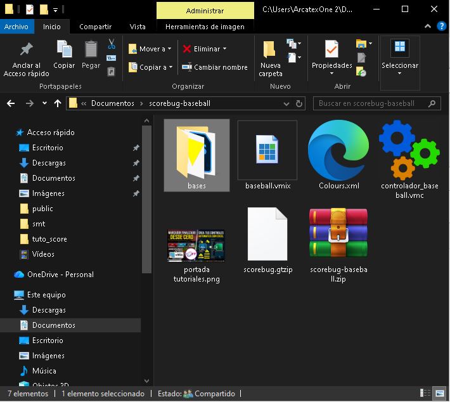The width and height of the screenshot is (450, 402).
Task: Click the History icon under Abrir
Action: tap(361, 71)
